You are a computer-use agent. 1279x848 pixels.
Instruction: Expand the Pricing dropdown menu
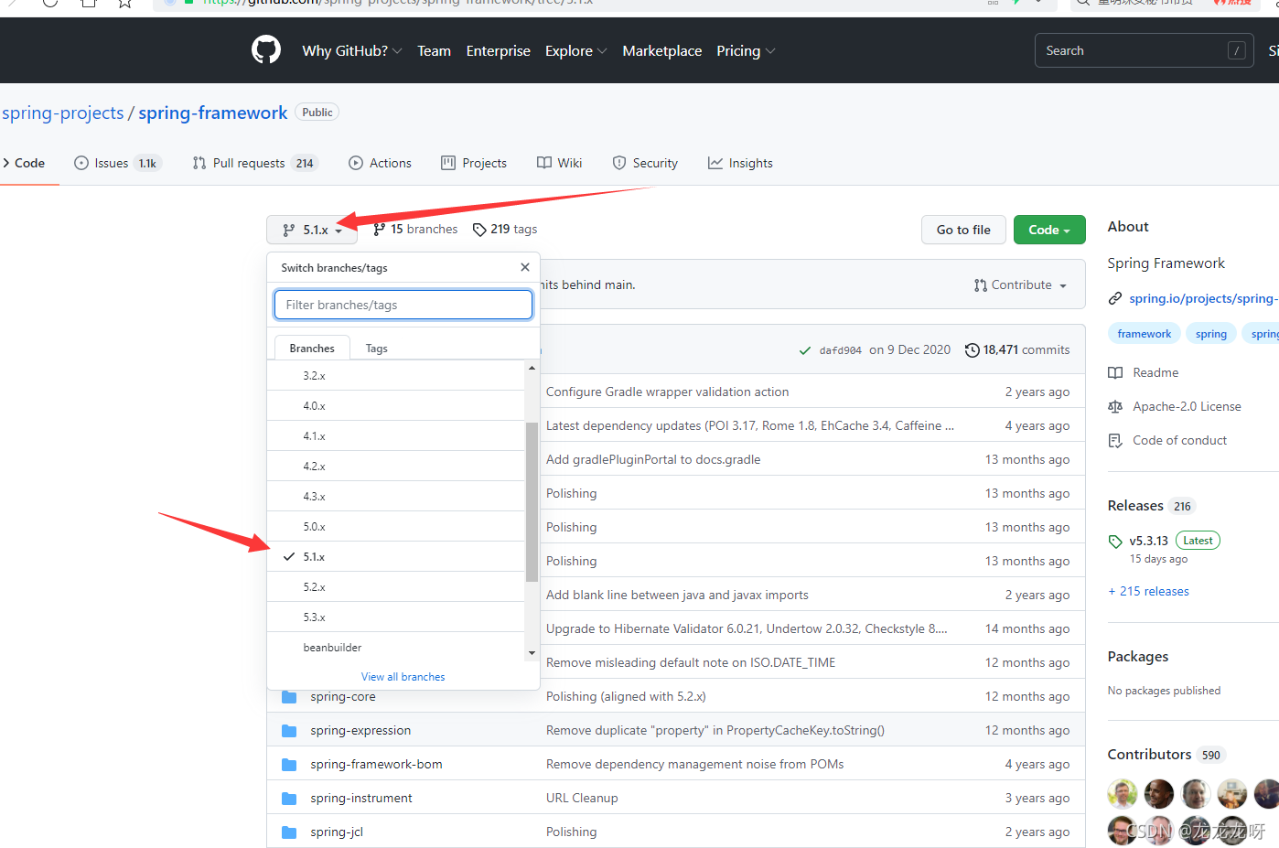746,51
